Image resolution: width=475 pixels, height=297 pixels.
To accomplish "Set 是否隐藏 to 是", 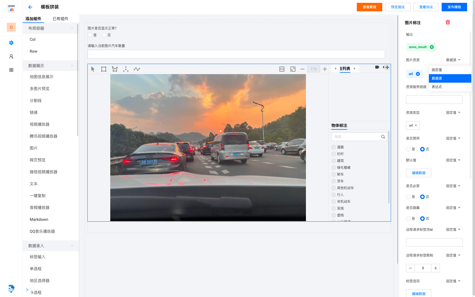I will point(408,219).
